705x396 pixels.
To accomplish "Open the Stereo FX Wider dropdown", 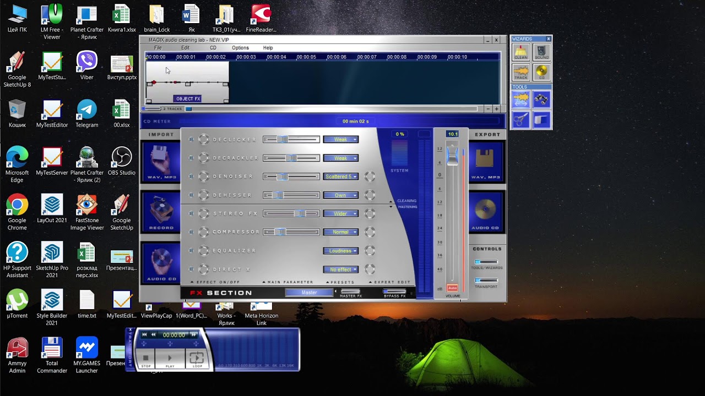I will (341, 213).
